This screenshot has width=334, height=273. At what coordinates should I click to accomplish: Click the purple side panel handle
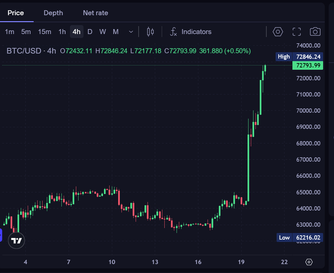click(1, 235)
